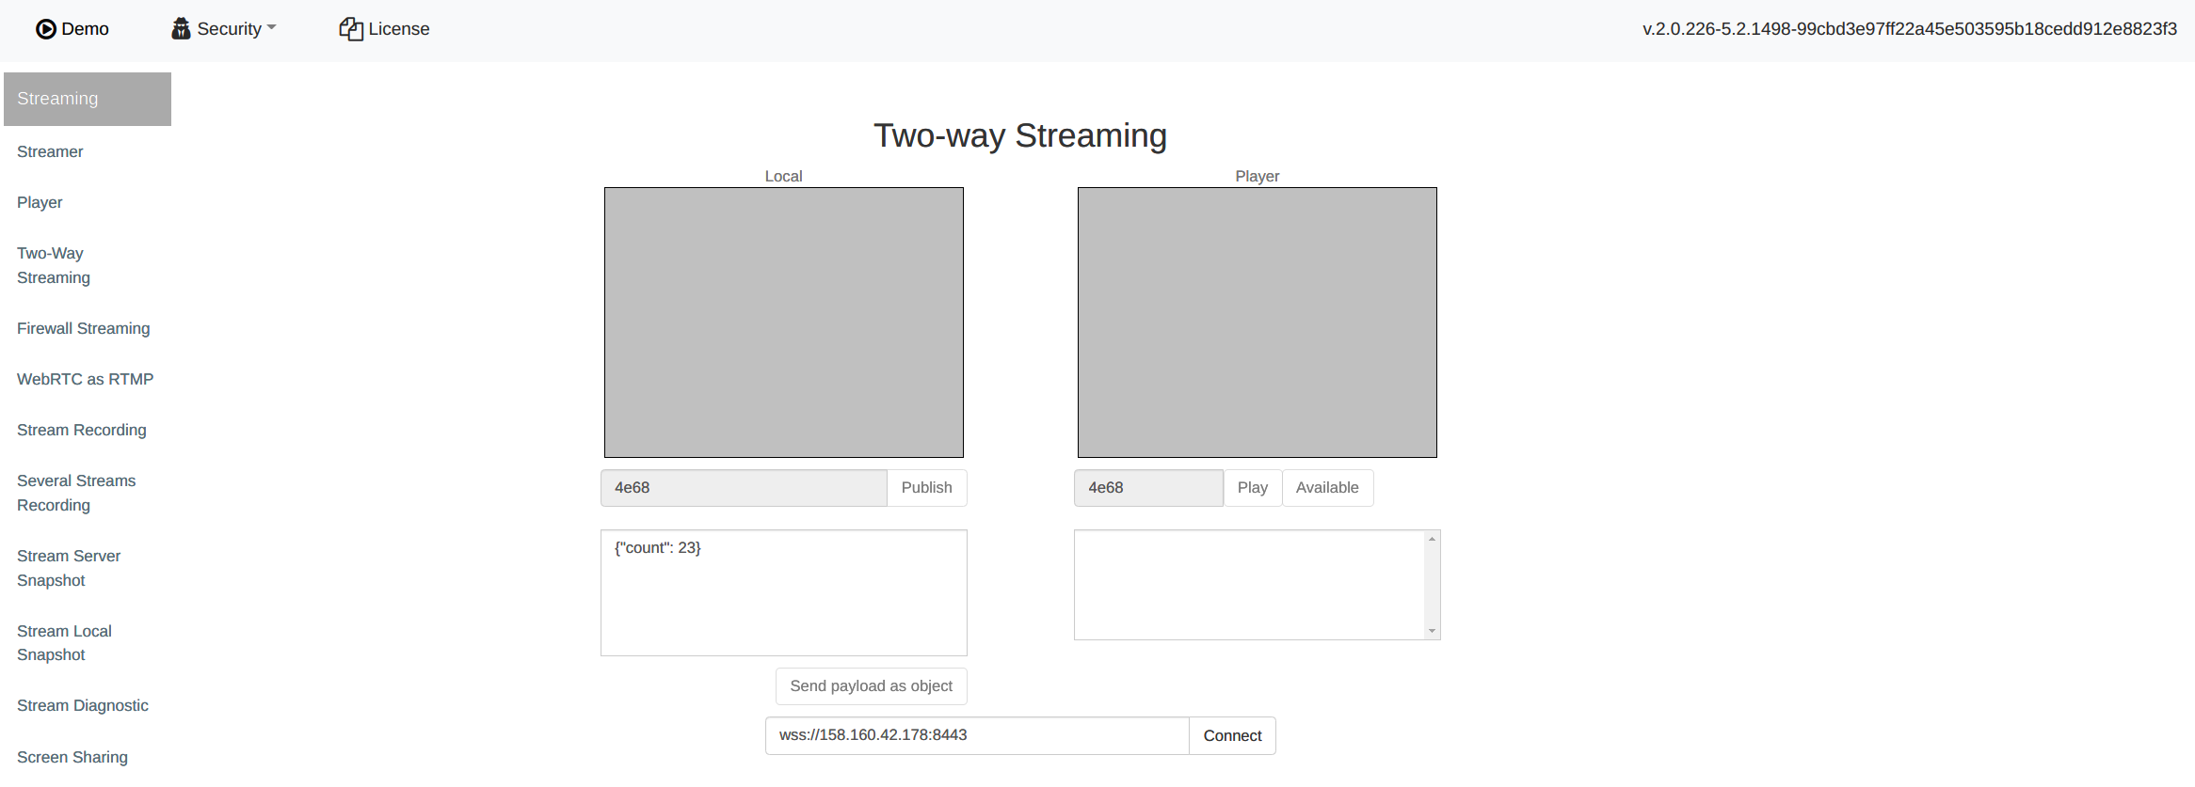Focus the wss server URL field
2195x787 pixels.
click(976, 735)
